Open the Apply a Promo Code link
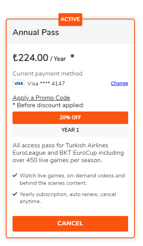This screenshot has width=143, height=246. click(x=41, y=98)
